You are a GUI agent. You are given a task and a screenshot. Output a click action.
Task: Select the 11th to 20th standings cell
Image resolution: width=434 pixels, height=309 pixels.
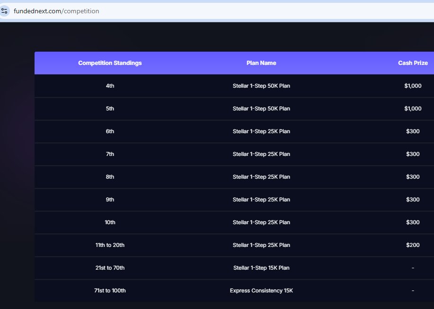coord(110,245)
